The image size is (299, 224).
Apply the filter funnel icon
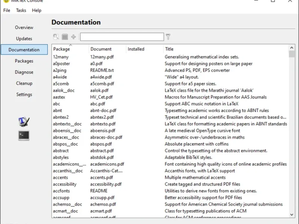tap(168, 37)
